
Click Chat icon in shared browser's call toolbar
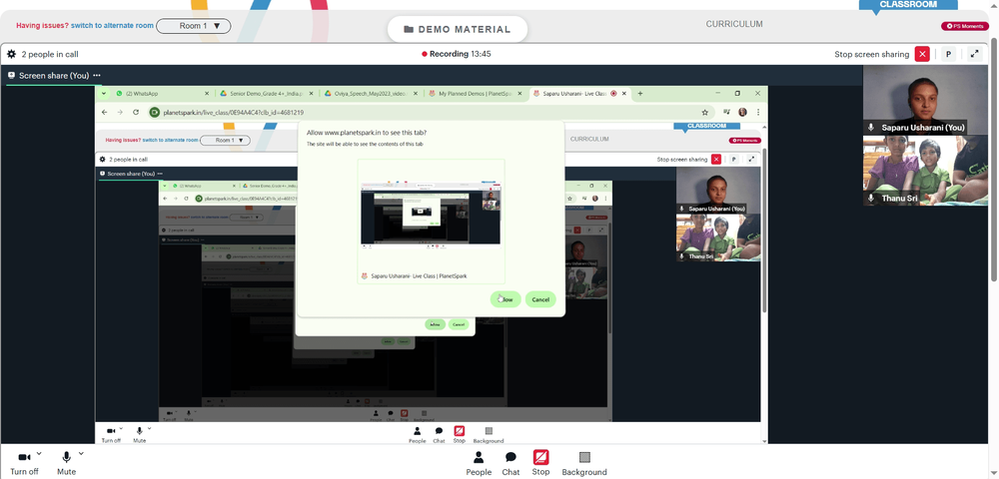(439, 431)
